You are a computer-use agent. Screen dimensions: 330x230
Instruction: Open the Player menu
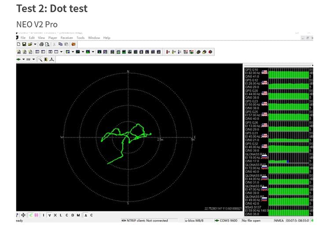coord(53,38)
